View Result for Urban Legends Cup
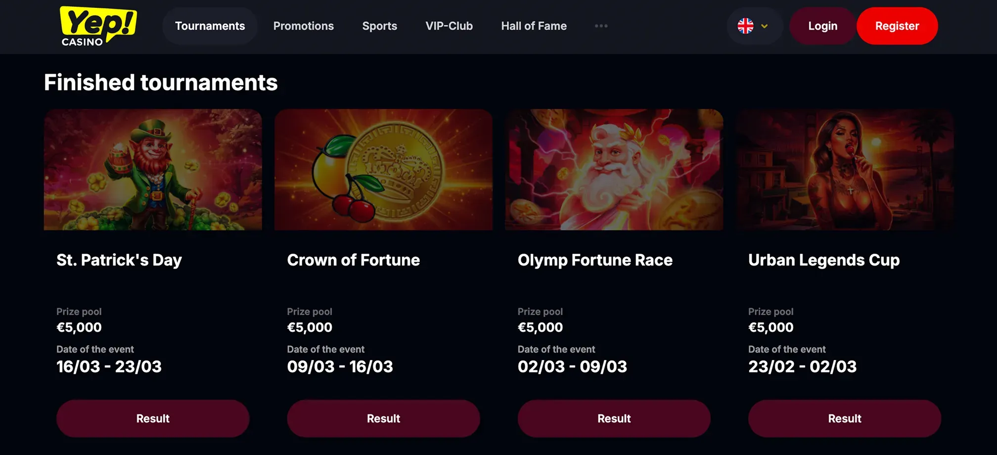This screenshot has width=997, height=455. coord(844,418)
